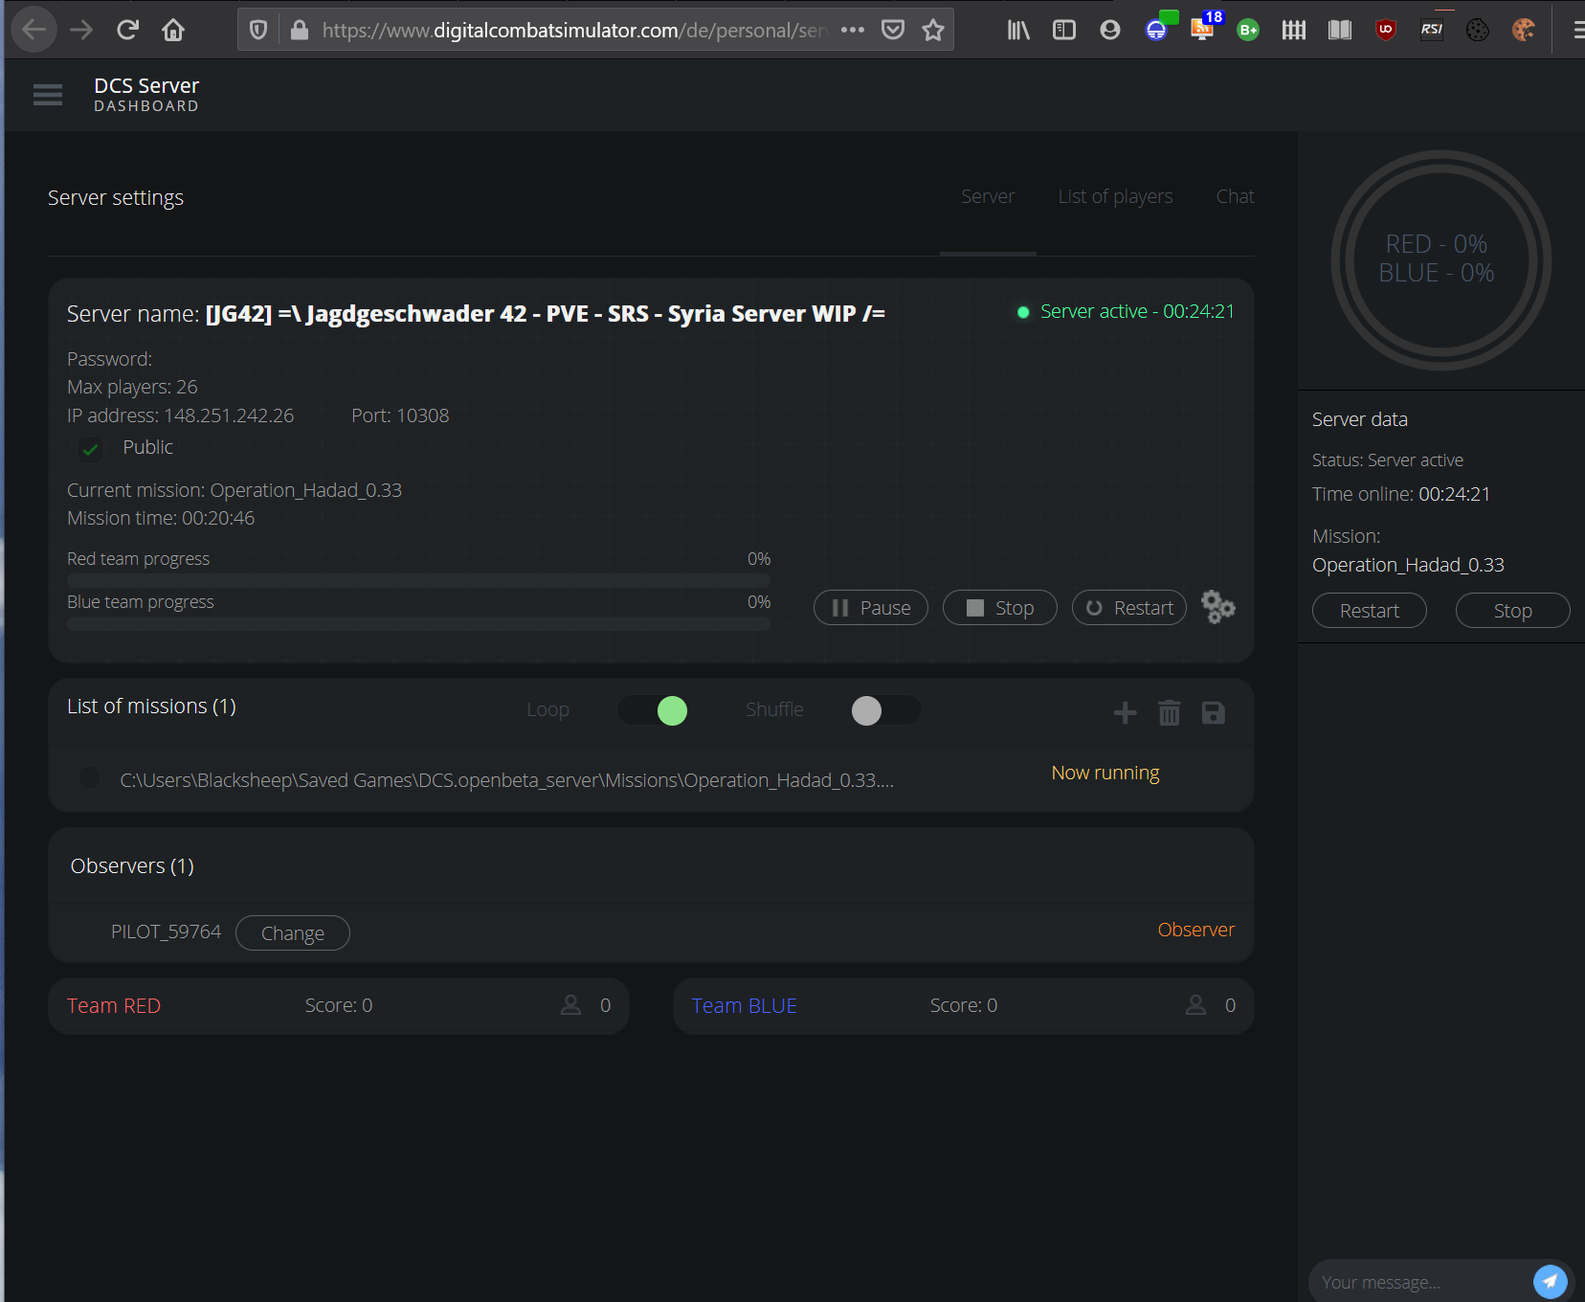Click the Red team progress bar
Viewport: 1585px width, 1302px height.
click(x=418, y=581)
